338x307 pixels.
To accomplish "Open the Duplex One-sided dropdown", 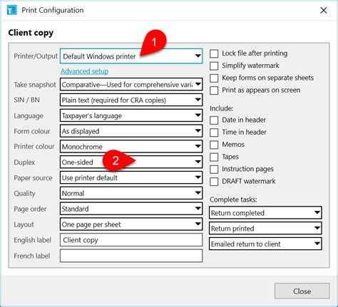I will 131,162.
